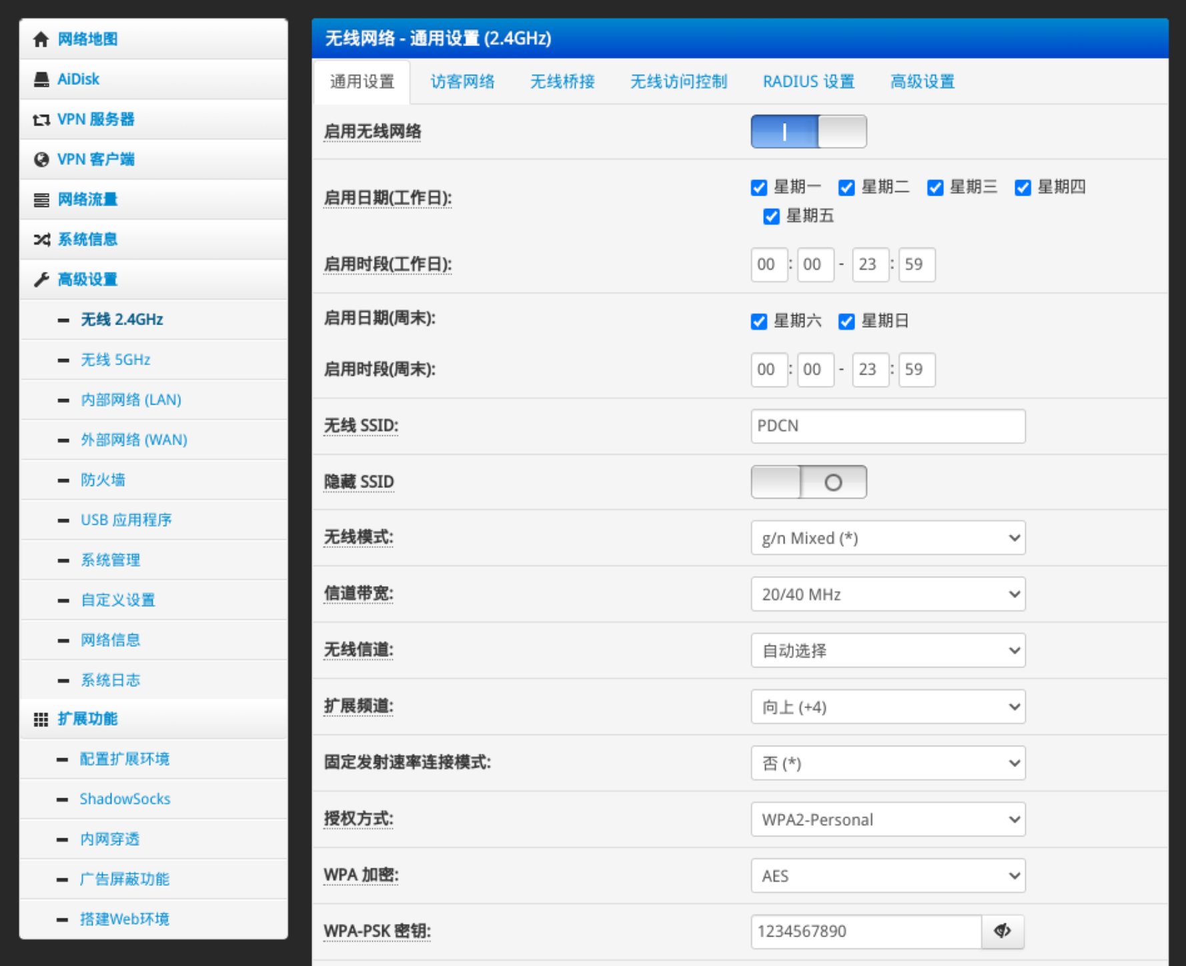1186x966 pixels.
Task: Open the 无线模式 dropdown
Action: coord(887,538)
